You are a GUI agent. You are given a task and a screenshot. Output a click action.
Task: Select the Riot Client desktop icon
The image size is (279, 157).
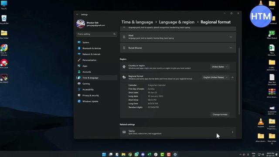[4, 64]
